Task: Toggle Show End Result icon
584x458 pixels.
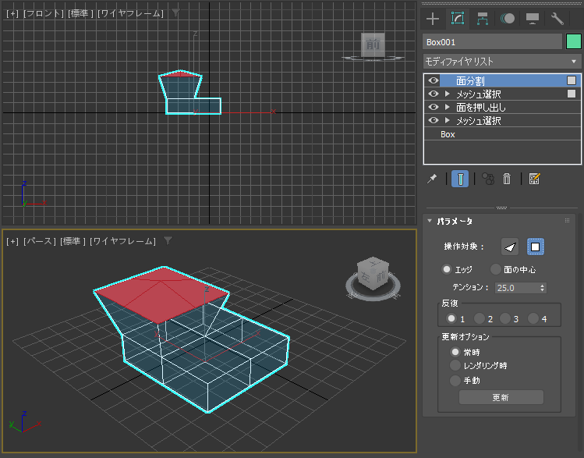Action: pos(460,179)
